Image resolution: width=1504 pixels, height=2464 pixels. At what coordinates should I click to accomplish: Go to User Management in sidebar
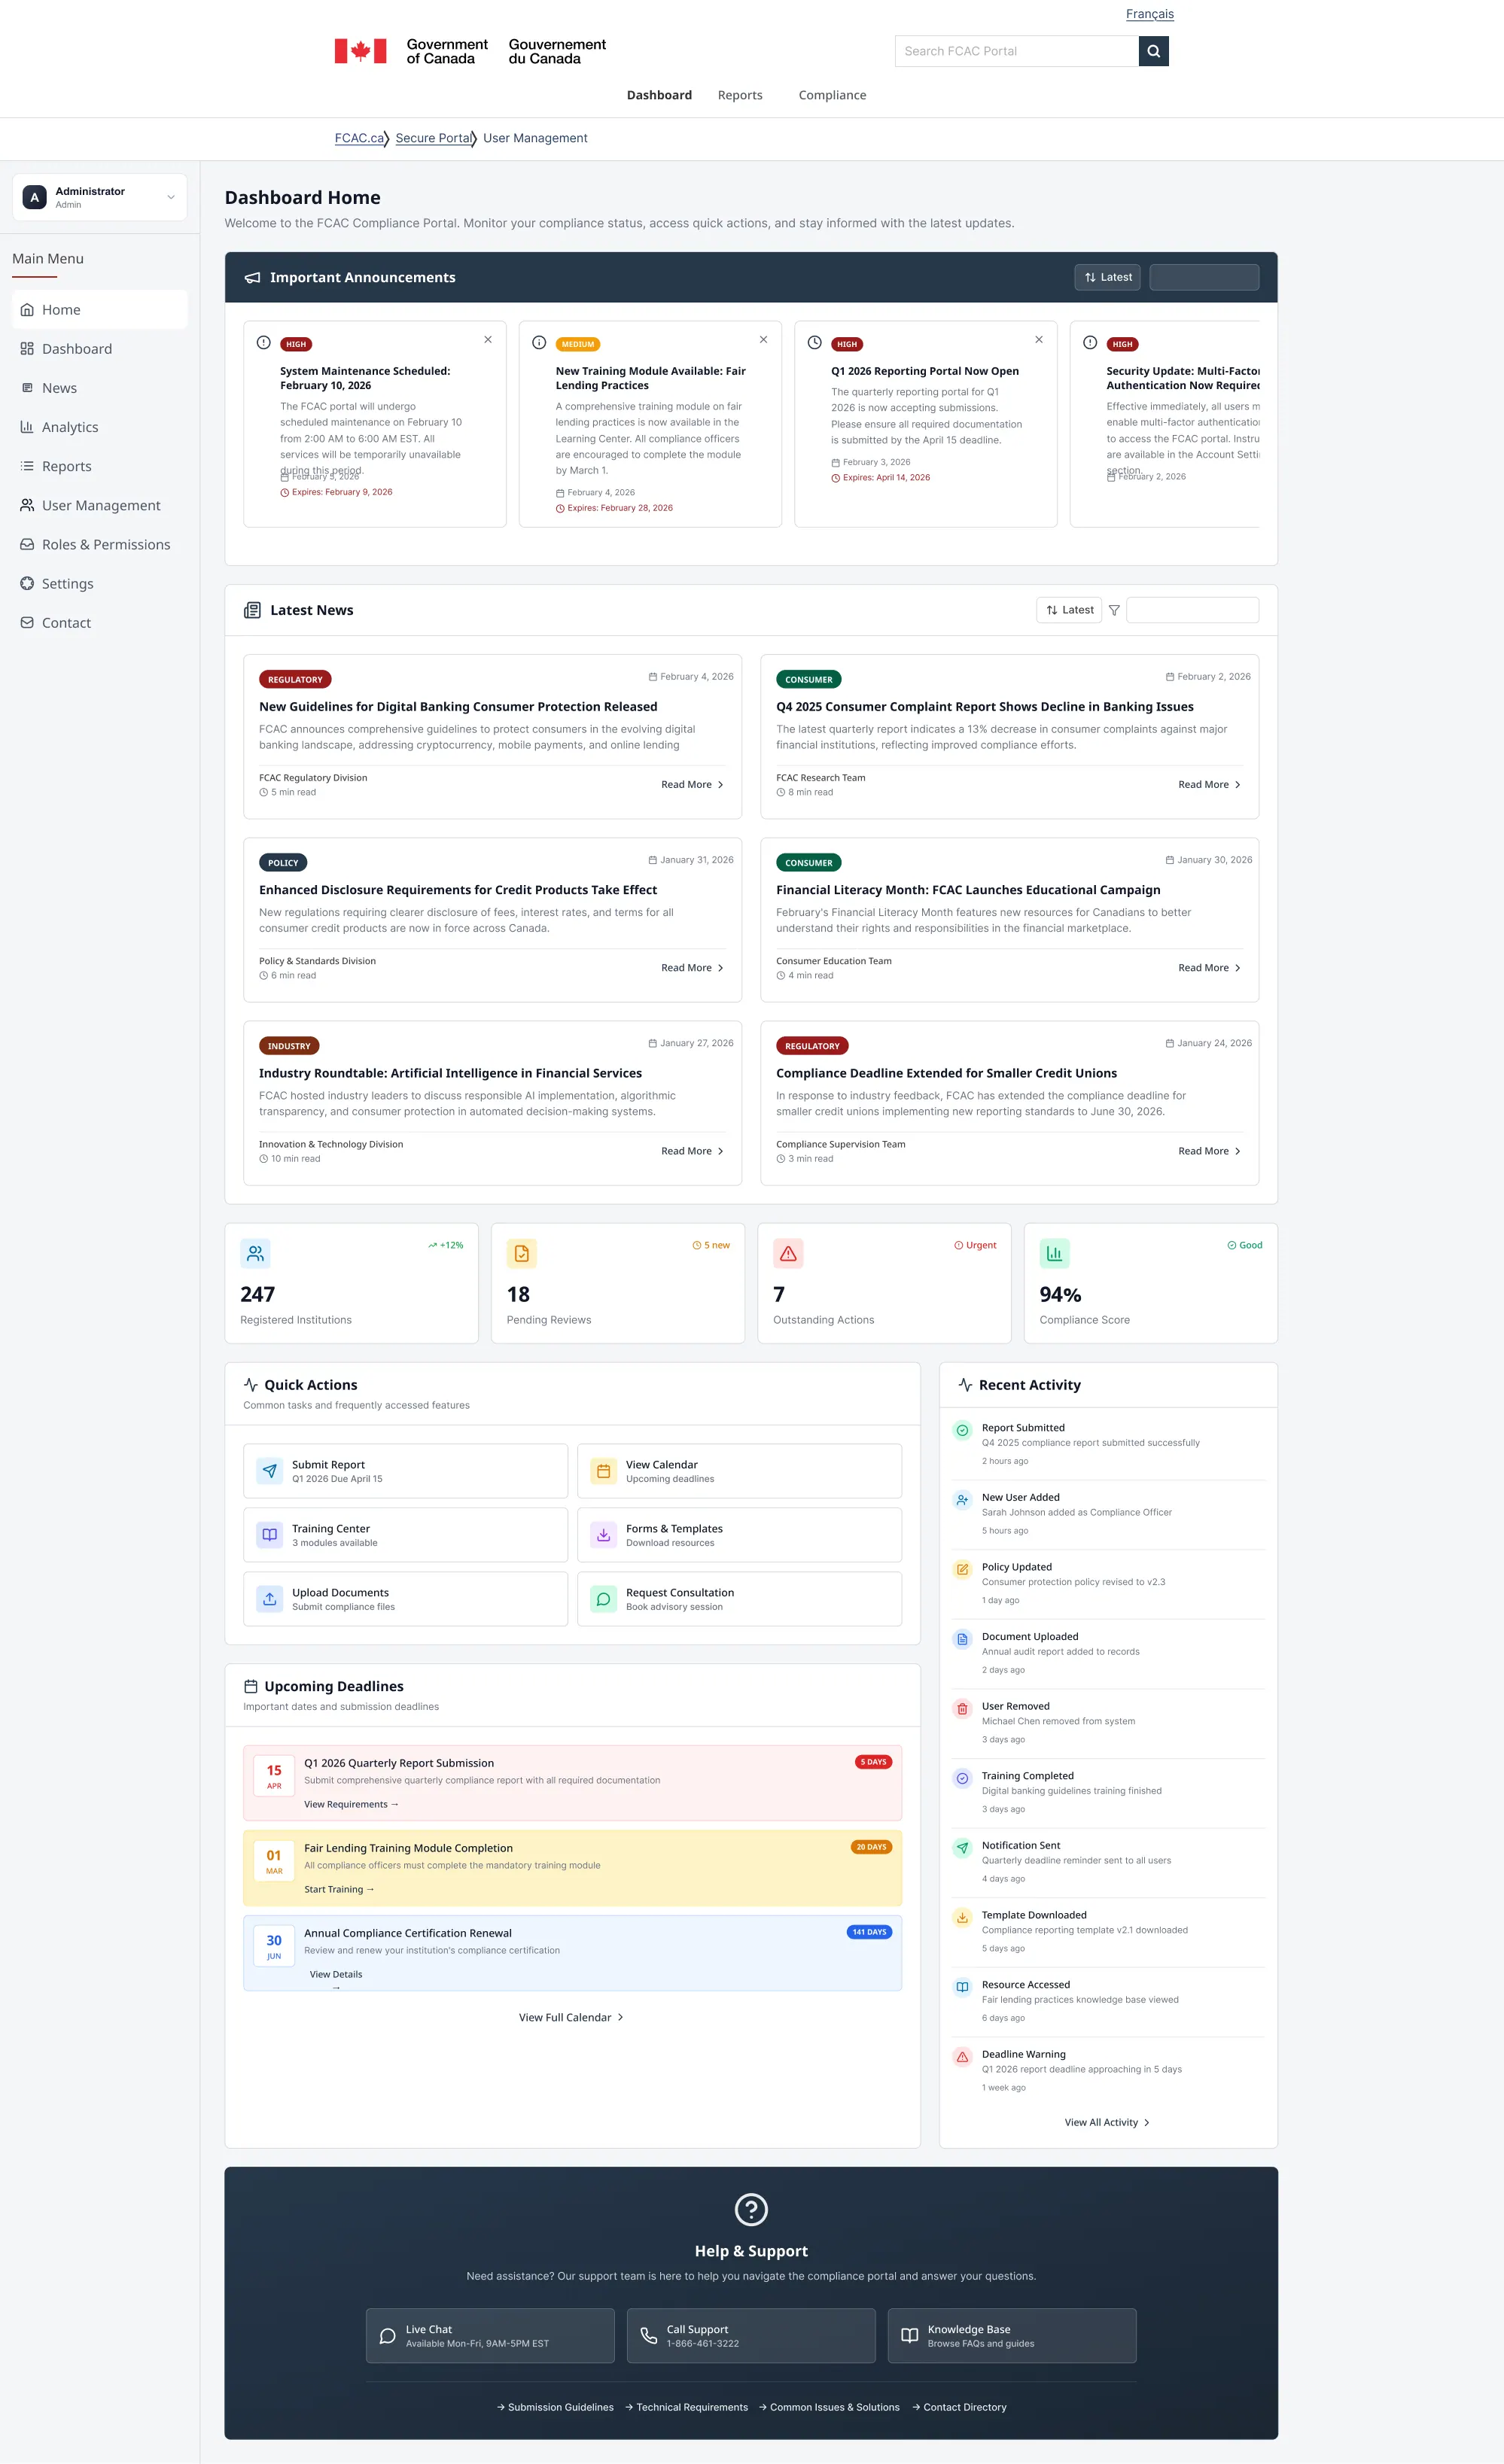point(99,505)
